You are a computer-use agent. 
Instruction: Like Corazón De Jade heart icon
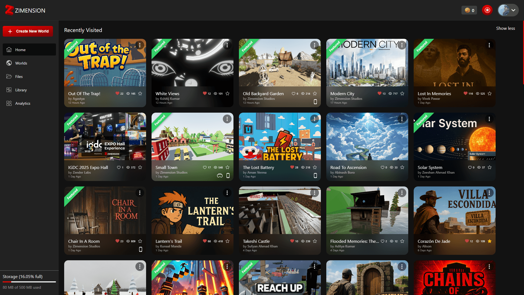click(467, 241)
